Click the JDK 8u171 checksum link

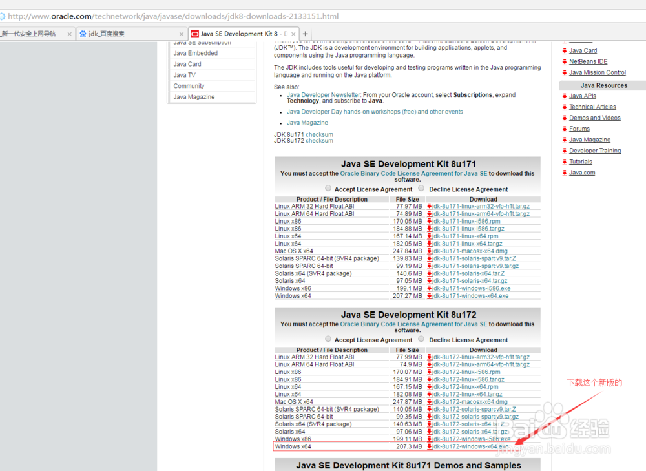pyautogui.click(x=319, y=135)
